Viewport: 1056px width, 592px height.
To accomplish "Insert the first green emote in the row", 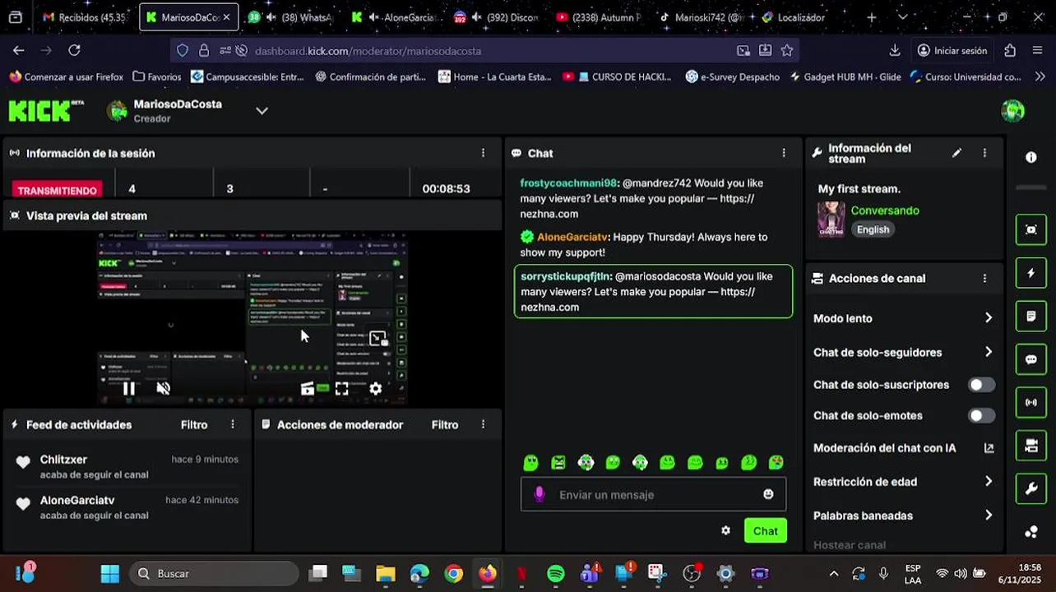I will [530, 463].
